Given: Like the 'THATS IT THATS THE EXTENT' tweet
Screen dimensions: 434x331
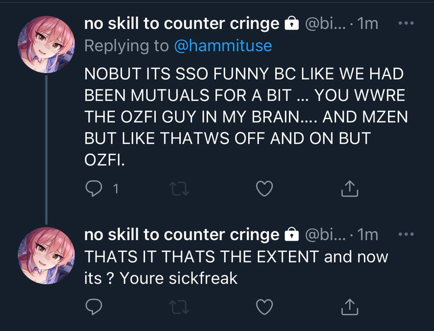Looking at the screenshot, I should (263, 306).
